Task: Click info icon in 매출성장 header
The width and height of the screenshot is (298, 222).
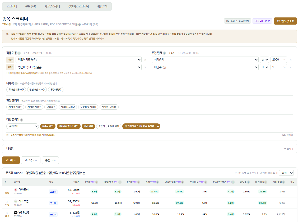Action: pyautogui.click(x=266, y=182)
